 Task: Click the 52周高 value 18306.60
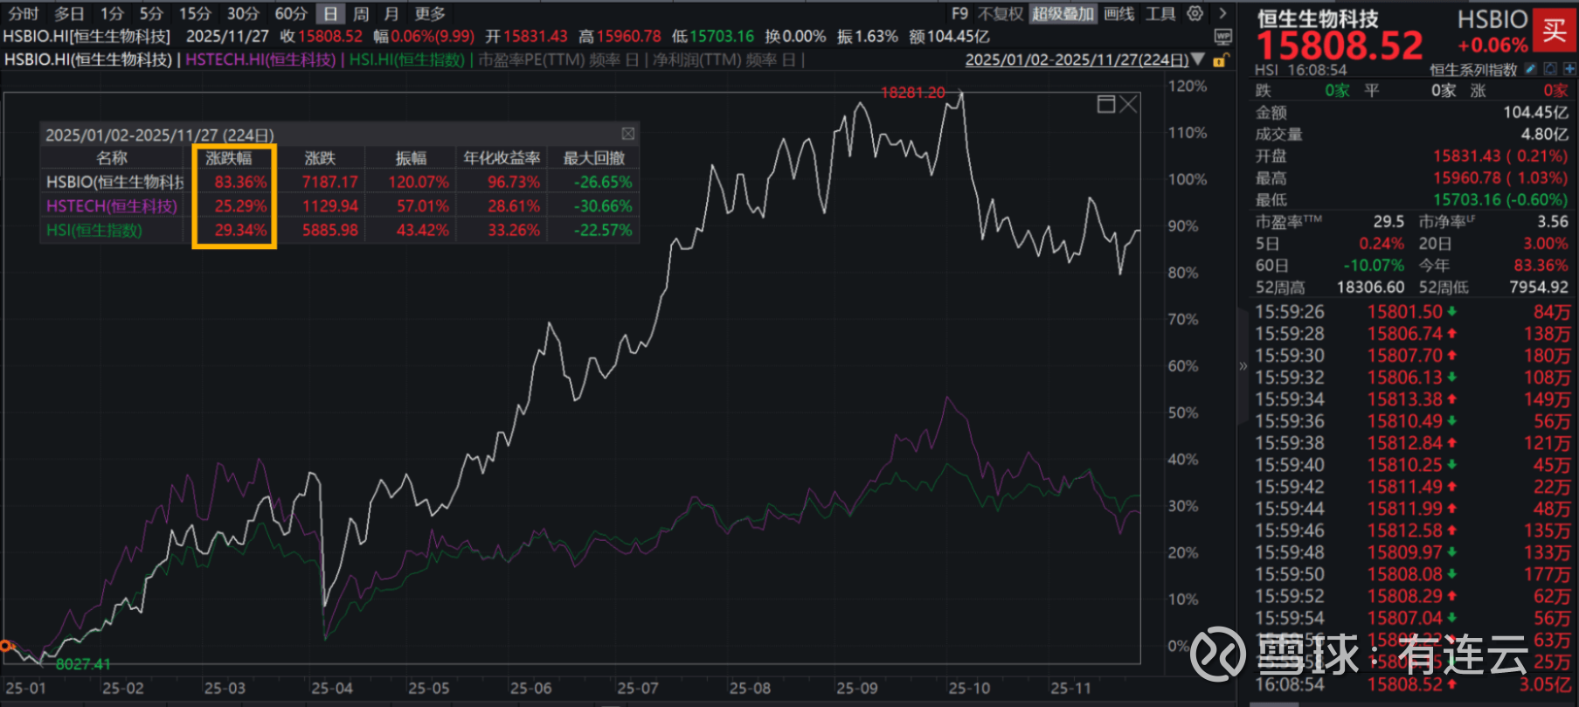(x=1370, y=288)
